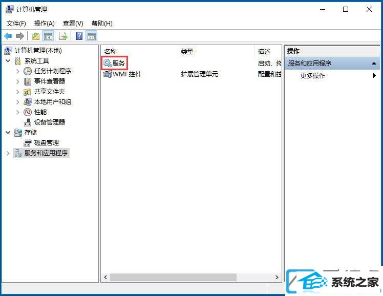Screen dimensions: 383x296
Task: Collapse the 存储 tree node
Action: pos(8,132)
